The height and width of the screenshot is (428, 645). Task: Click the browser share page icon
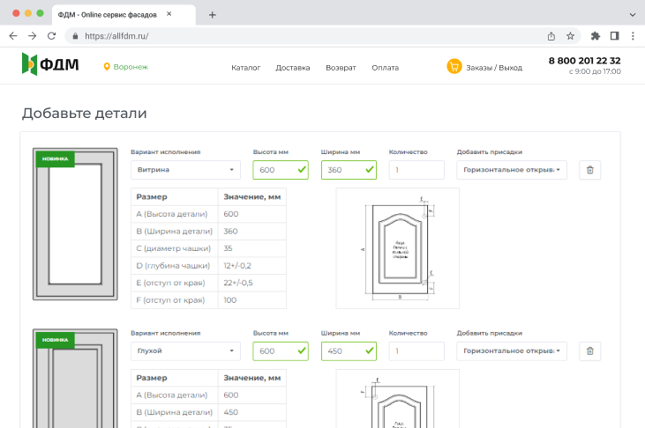tap(551, 36)
